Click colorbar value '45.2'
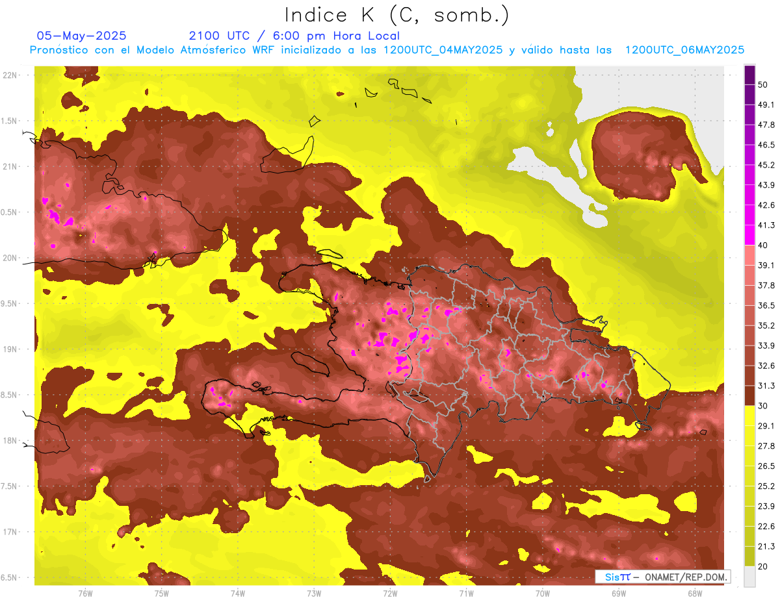The height and width of the screenshot is (602, 780). click(x=766, y=165)
